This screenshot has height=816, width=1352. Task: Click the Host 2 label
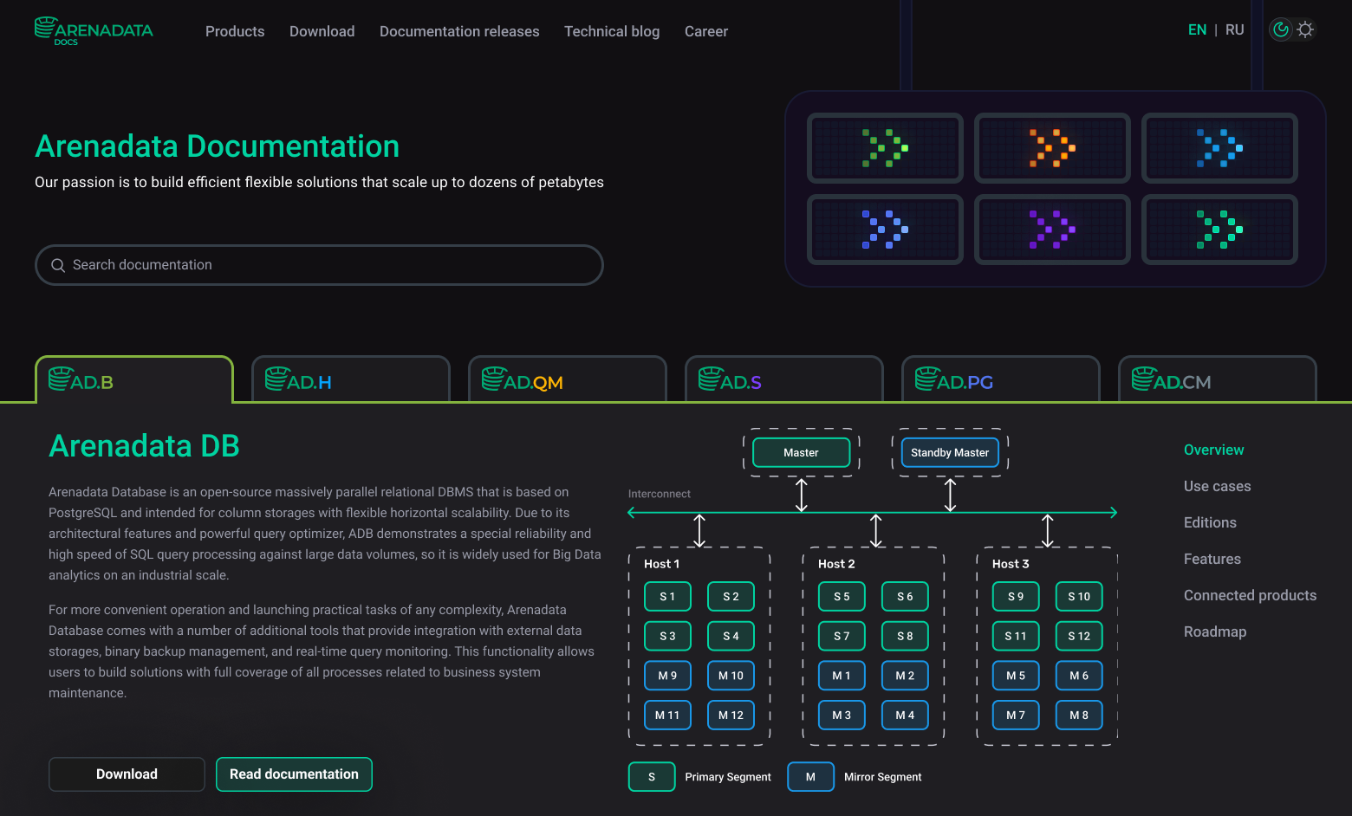[x=836, y=564]
